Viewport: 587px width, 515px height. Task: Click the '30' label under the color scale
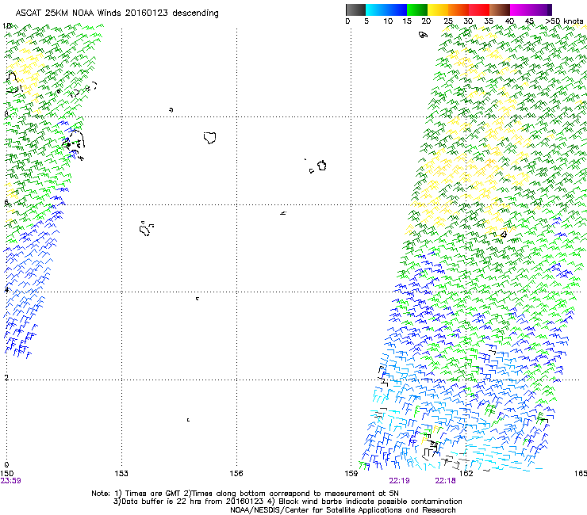468,21
